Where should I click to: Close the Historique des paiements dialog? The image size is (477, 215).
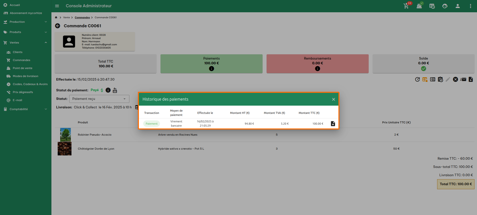coord(334,99)
